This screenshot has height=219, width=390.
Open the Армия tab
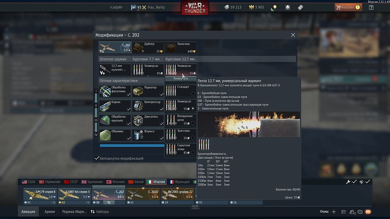[x=50, y=212]
